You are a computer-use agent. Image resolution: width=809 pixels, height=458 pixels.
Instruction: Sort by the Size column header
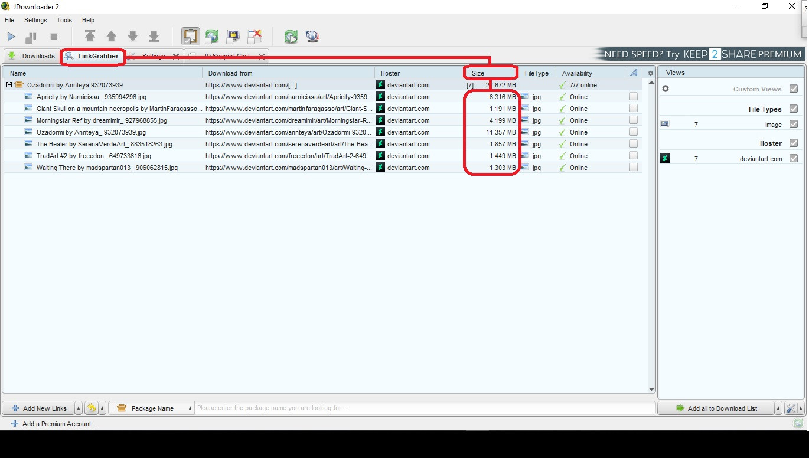pyautogui.click(x=491, y=73)
